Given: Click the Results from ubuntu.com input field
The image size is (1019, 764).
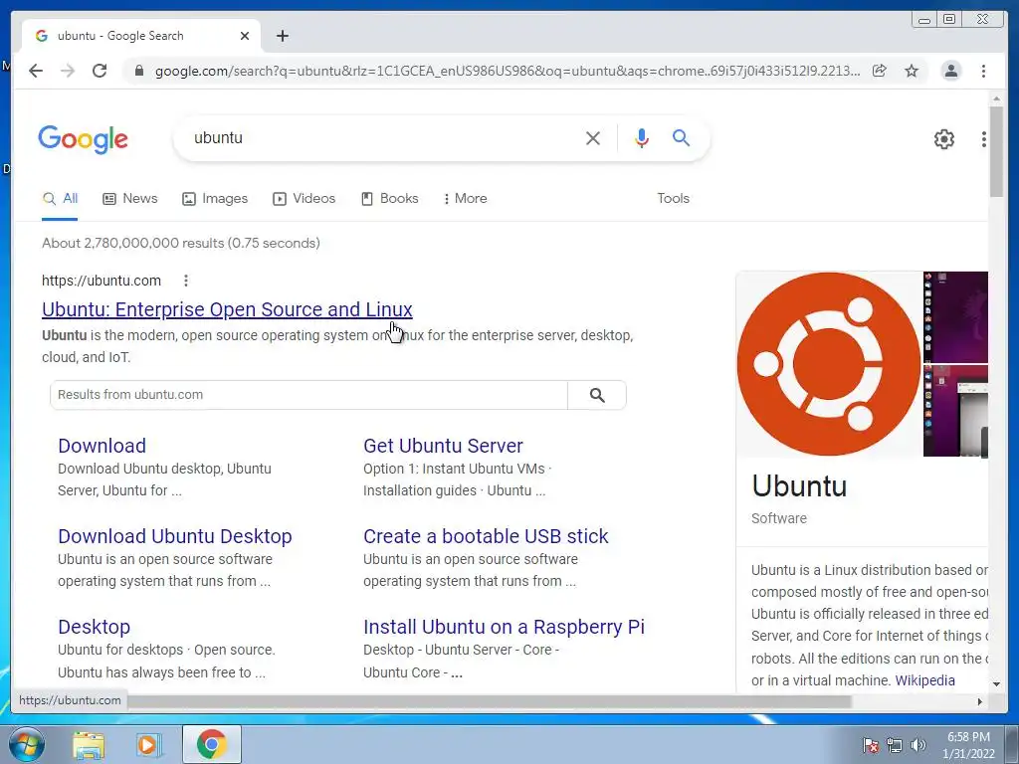Looking at the screenshot, I should pos(308,395).
